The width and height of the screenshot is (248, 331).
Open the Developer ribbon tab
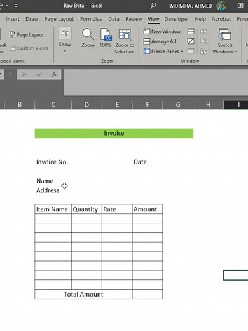point(177,19)
